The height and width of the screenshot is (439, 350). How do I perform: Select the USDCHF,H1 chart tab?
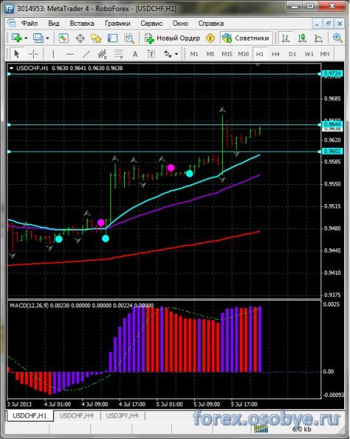(29, 415)
